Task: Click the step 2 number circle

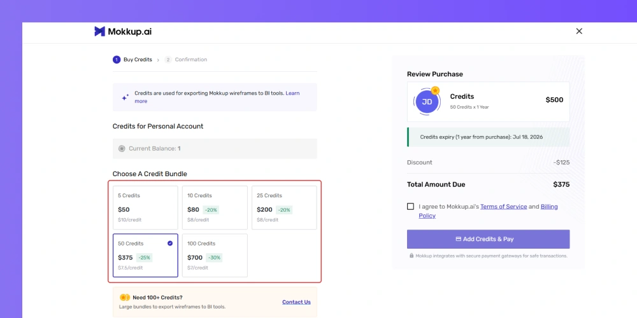Action: click(168, 60)
